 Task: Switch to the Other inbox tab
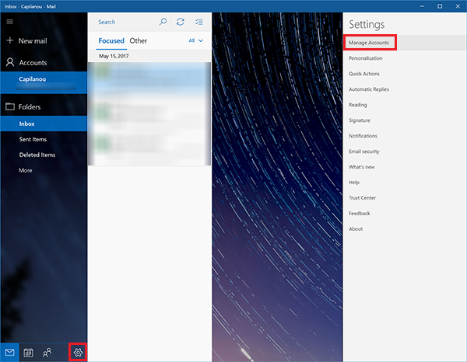[139, 40]
